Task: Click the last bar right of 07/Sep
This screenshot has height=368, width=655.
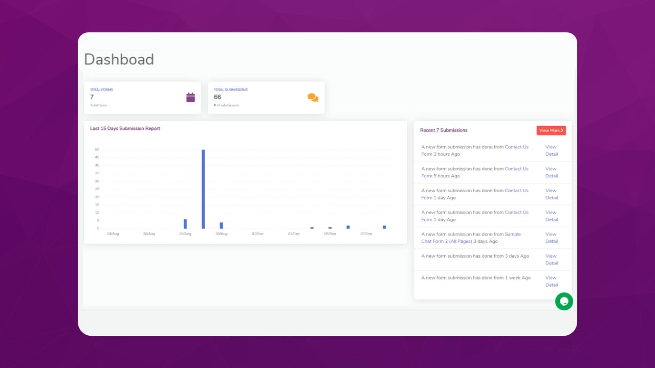Action: (x=384, y=227)
